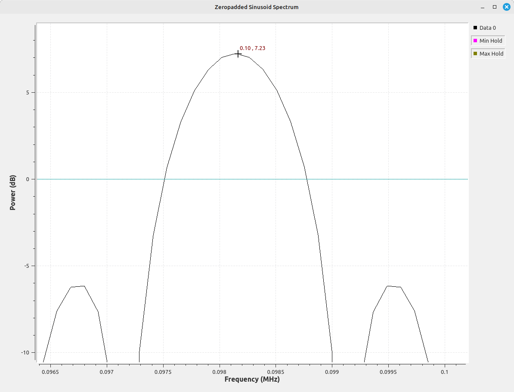Click the Power (dB) axis title

coord(13,193)
